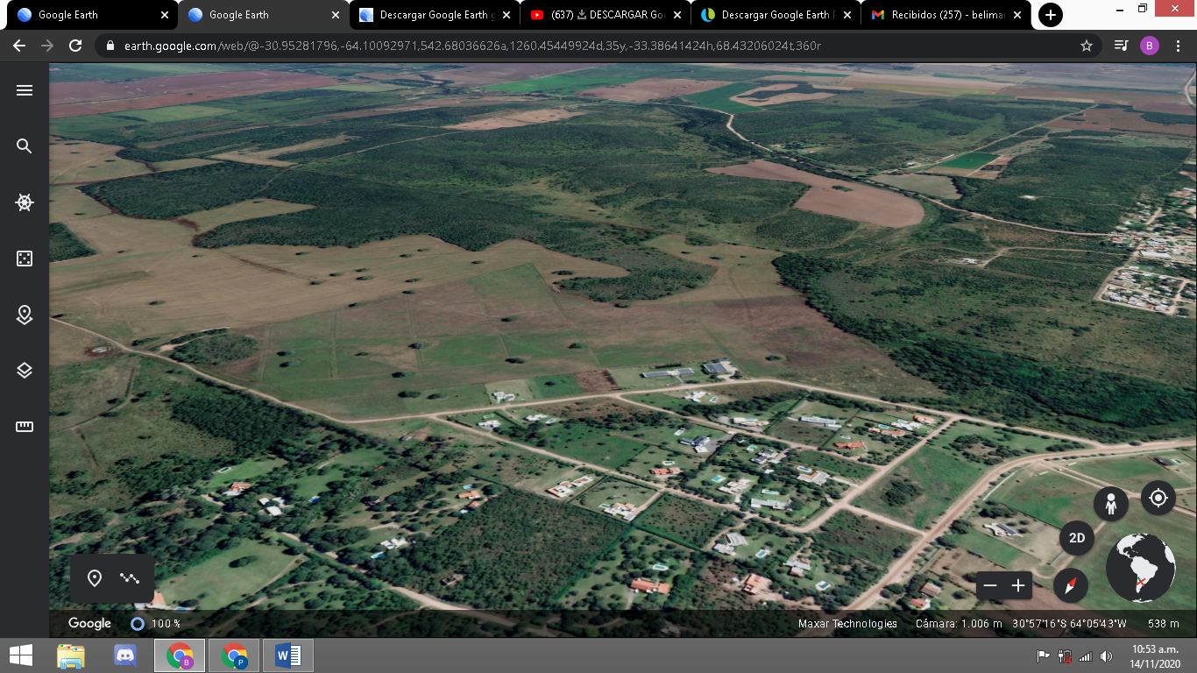Viewport: 1197px width, 673px height.
Task: Select the Measure distance ruler tool
Action: click(x=25, y=427)
